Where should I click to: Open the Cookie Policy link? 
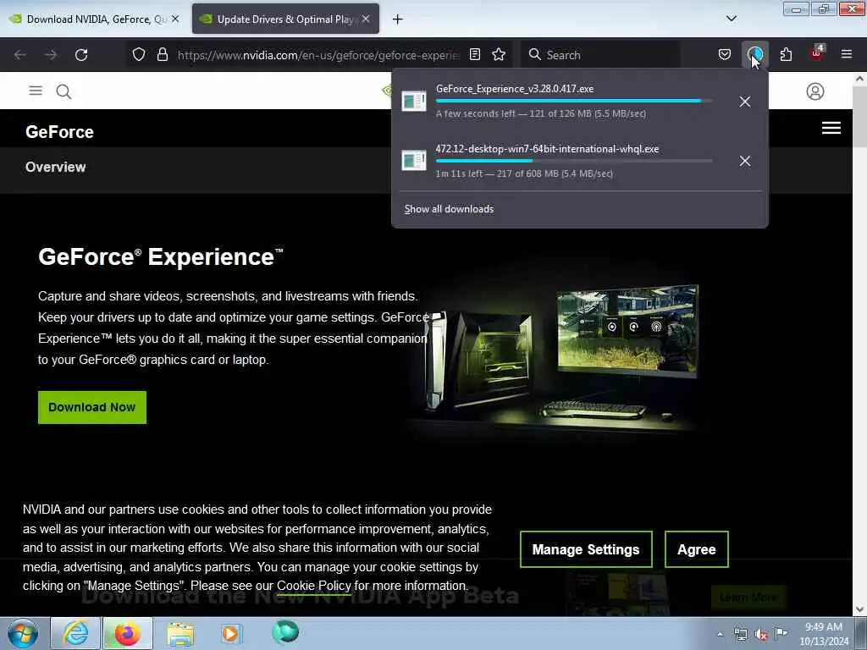[x=313, y=586]
